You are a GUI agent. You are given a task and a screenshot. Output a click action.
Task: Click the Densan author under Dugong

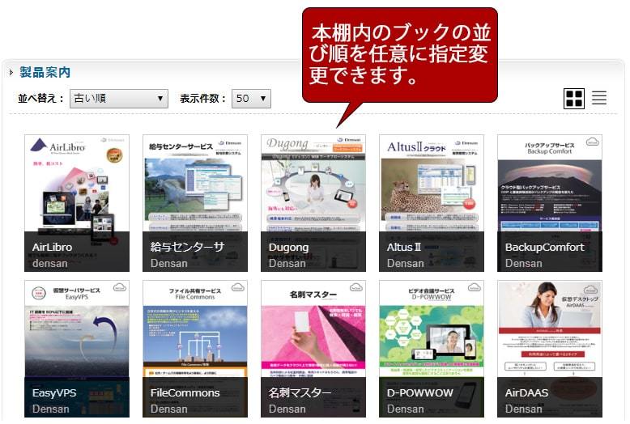[x=287, y=264]
